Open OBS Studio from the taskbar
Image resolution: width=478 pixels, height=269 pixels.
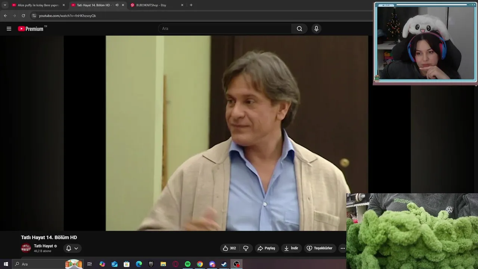[x=236, y=264]
